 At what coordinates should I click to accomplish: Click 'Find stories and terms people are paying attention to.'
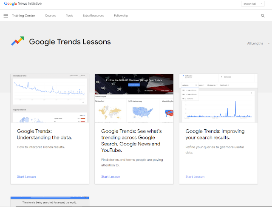coord(132,162)
